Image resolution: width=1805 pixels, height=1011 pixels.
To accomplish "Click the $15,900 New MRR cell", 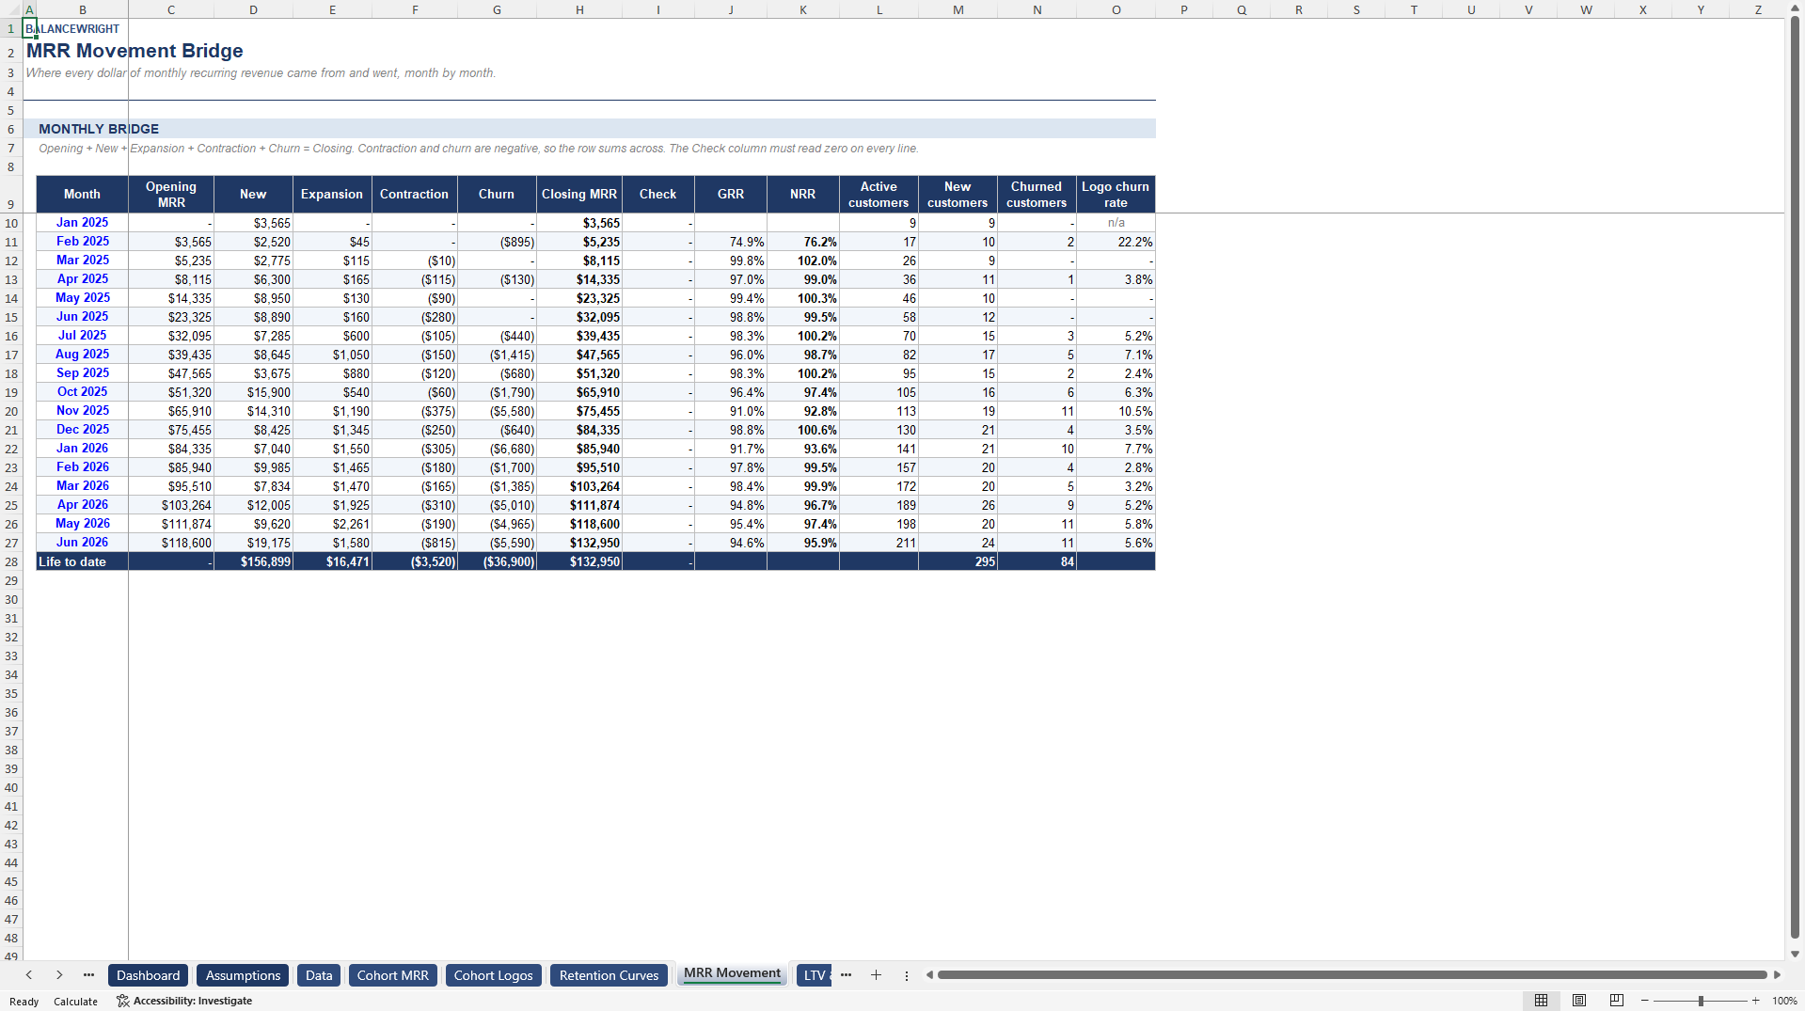I will click(x=253, y=392).
